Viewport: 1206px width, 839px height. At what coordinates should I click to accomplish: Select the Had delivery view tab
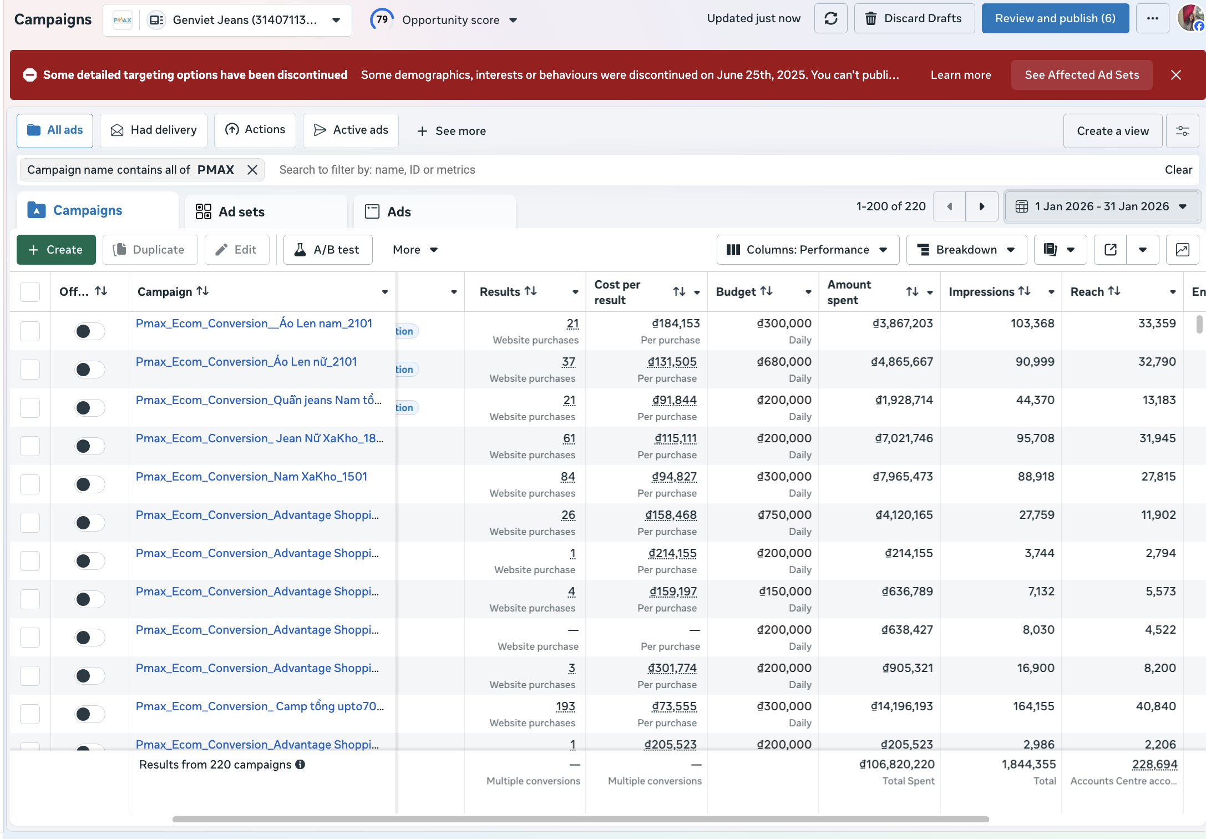point(154,130)
